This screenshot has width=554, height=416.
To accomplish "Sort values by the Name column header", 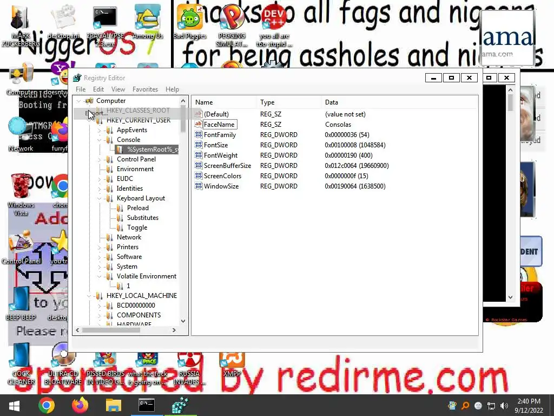I will [x=224, y=102].
